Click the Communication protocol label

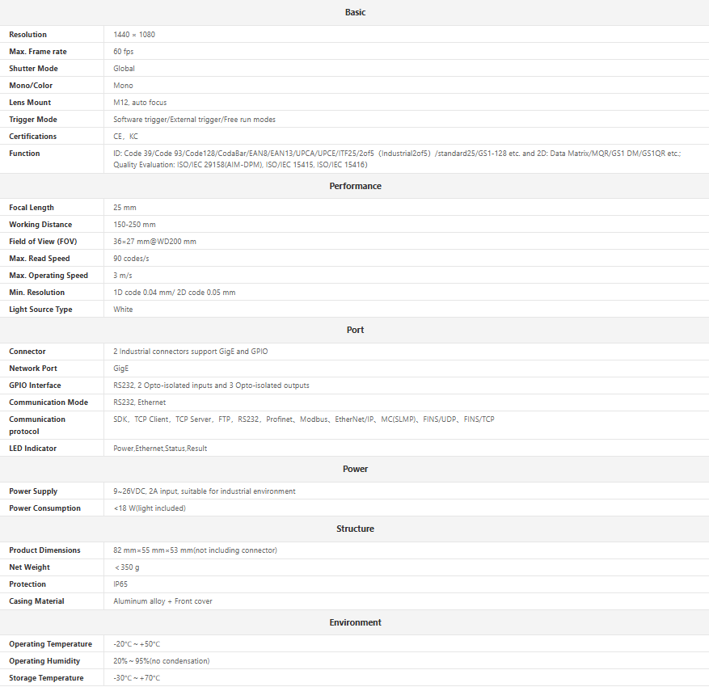[x=37, y=425]
